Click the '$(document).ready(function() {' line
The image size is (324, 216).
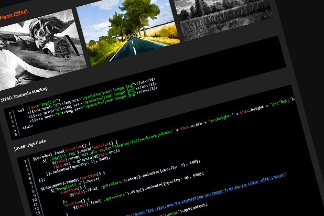pos(73,181)
